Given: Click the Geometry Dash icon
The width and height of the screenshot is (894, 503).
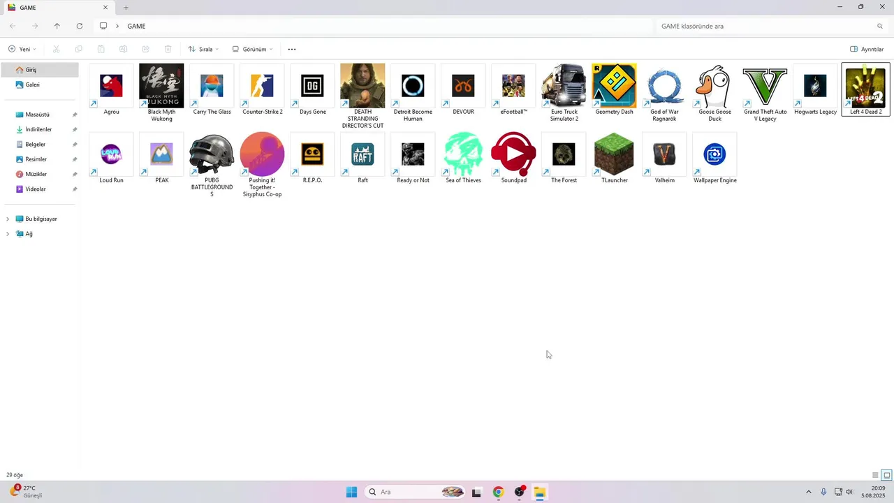Looking at the screenshot, I should pos(614,86).
